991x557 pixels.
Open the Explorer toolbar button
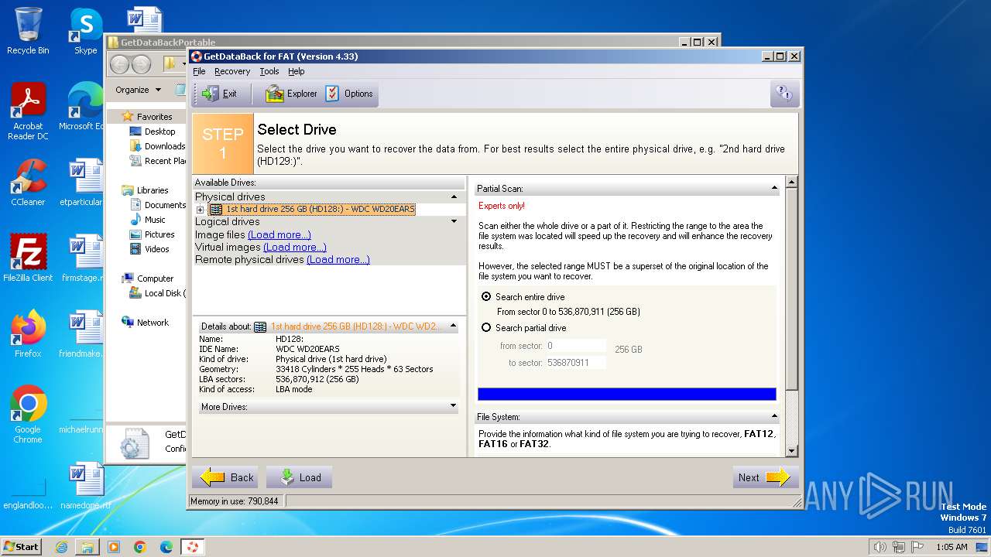(291, 94)
